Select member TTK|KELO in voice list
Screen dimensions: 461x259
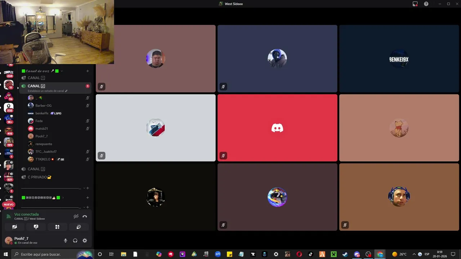(59, 159)
